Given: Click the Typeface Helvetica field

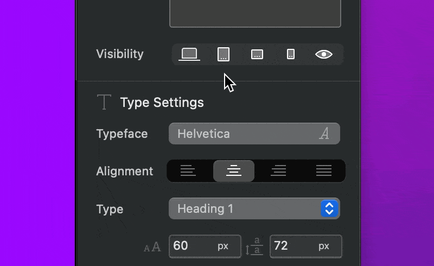Looking at the screenshot, I should coord(254,134).
